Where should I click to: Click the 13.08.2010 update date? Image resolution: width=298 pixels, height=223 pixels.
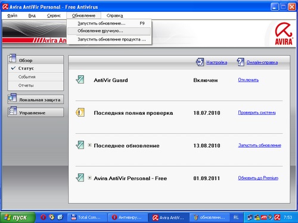pyautogui.click(x=207, y=146)
